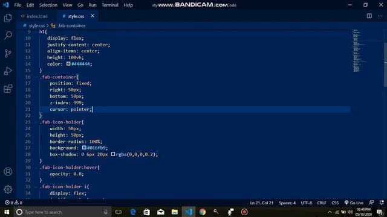This screenshot has width=387, height=217.
Task: Open Microsoft Store from taskbar
Action: pos(146,212)
